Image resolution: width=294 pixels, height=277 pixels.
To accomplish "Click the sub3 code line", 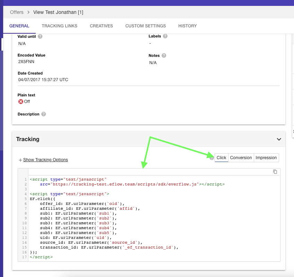I will [x=78, y=223].
